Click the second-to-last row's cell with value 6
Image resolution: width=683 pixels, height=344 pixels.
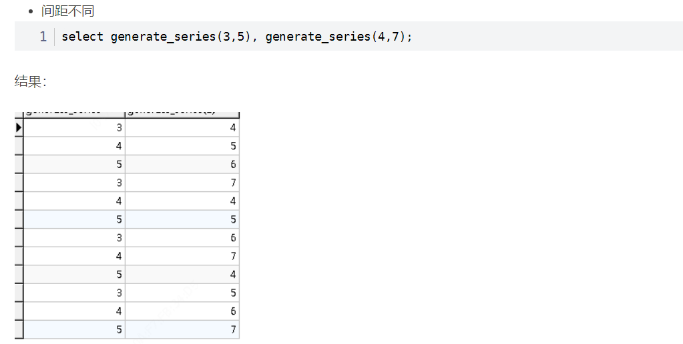[x=182, y=311]
